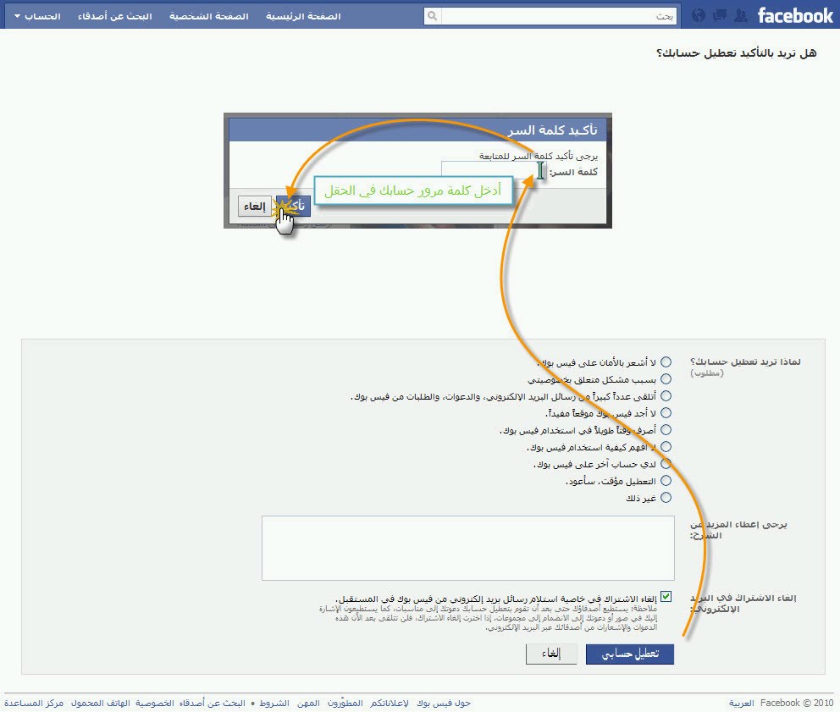Open الصفحة الرئيسية in navigation bar
The image size is (840, 712).
(x=303, y=17)
